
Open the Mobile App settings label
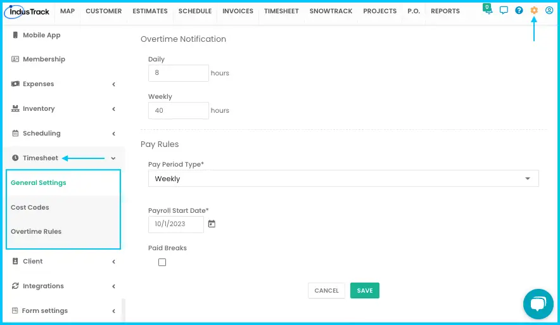(42, 35)
